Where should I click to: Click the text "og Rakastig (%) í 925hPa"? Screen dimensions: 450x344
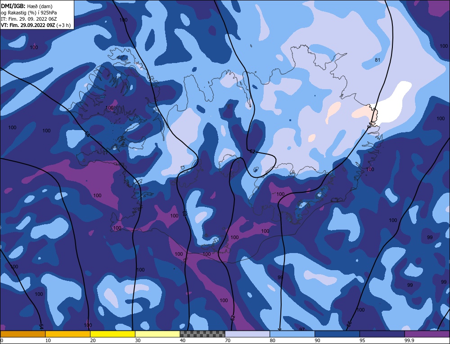pyautogui.click(x=29, y=13)
